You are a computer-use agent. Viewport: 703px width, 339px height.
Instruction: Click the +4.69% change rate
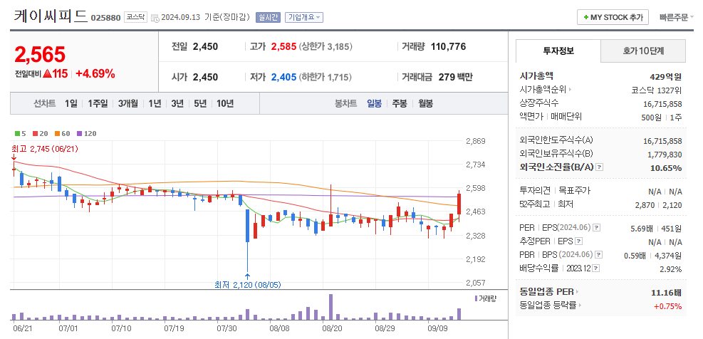(95, 73)
